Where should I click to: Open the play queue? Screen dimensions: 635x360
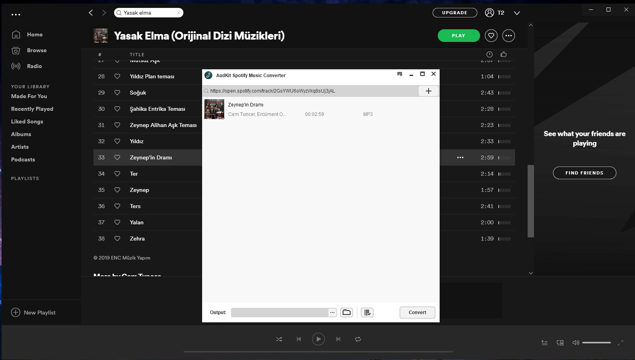[545, 343]
